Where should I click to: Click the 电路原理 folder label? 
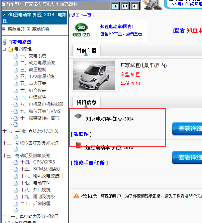(23, 49)
